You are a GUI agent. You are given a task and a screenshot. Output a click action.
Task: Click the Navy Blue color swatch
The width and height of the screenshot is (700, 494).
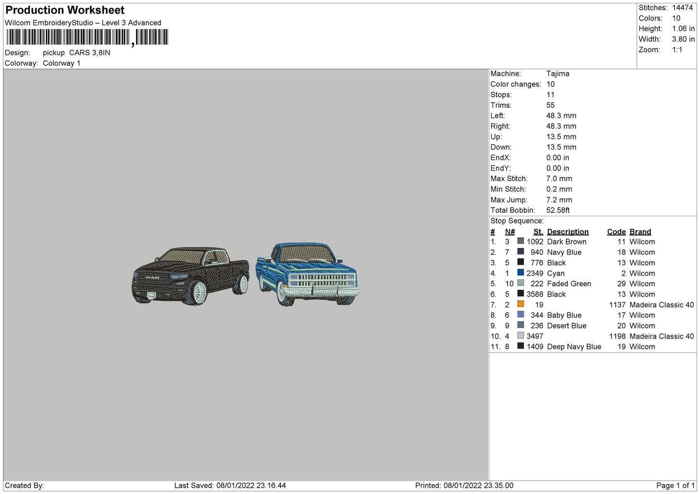click(521, 252)
